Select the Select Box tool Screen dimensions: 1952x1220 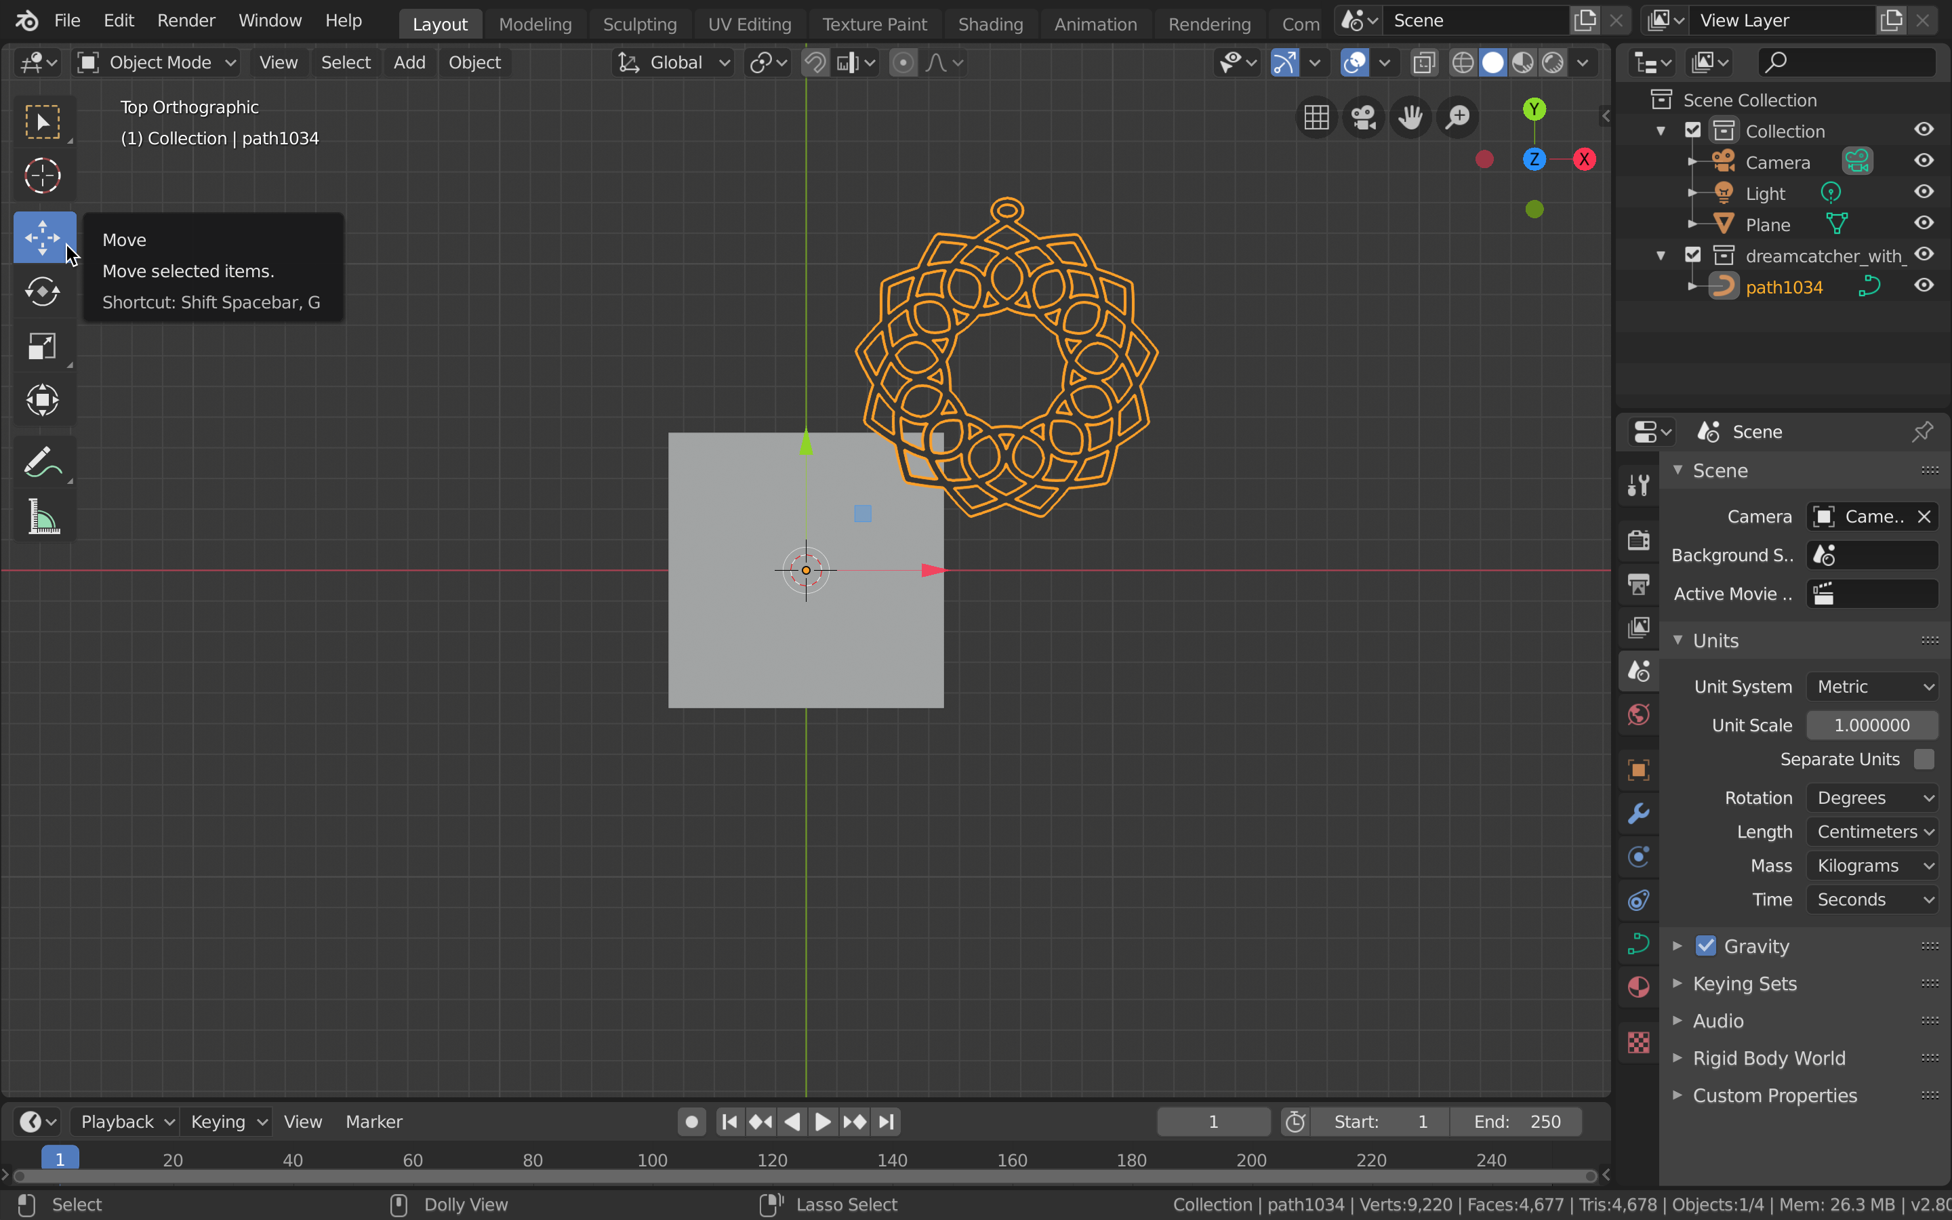[x=43, y=122]
